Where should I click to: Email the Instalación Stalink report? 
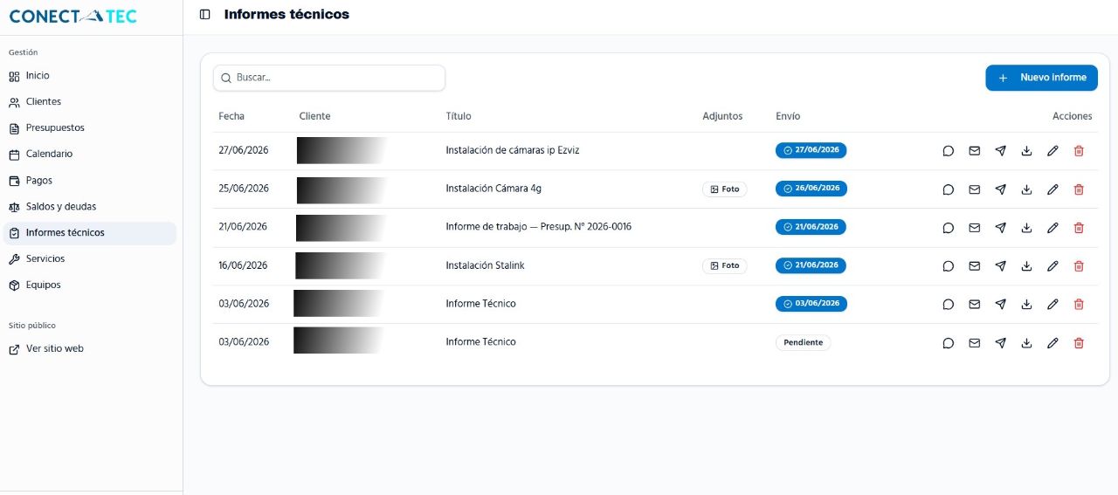pyautogui.click(x=974, y=266)
